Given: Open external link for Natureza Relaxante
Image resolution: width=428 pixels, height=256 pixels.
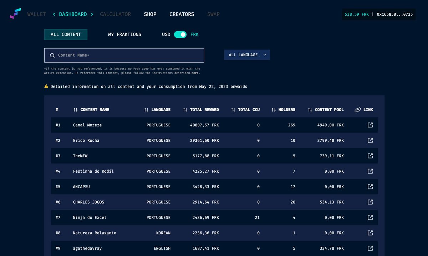Looking at the screenshot, I should (x=370, y=233).
